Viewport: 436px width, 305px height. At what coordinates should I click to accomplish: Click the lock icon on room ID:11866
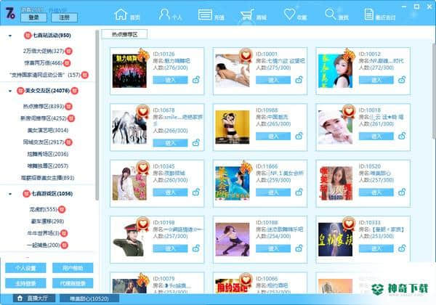299,192
